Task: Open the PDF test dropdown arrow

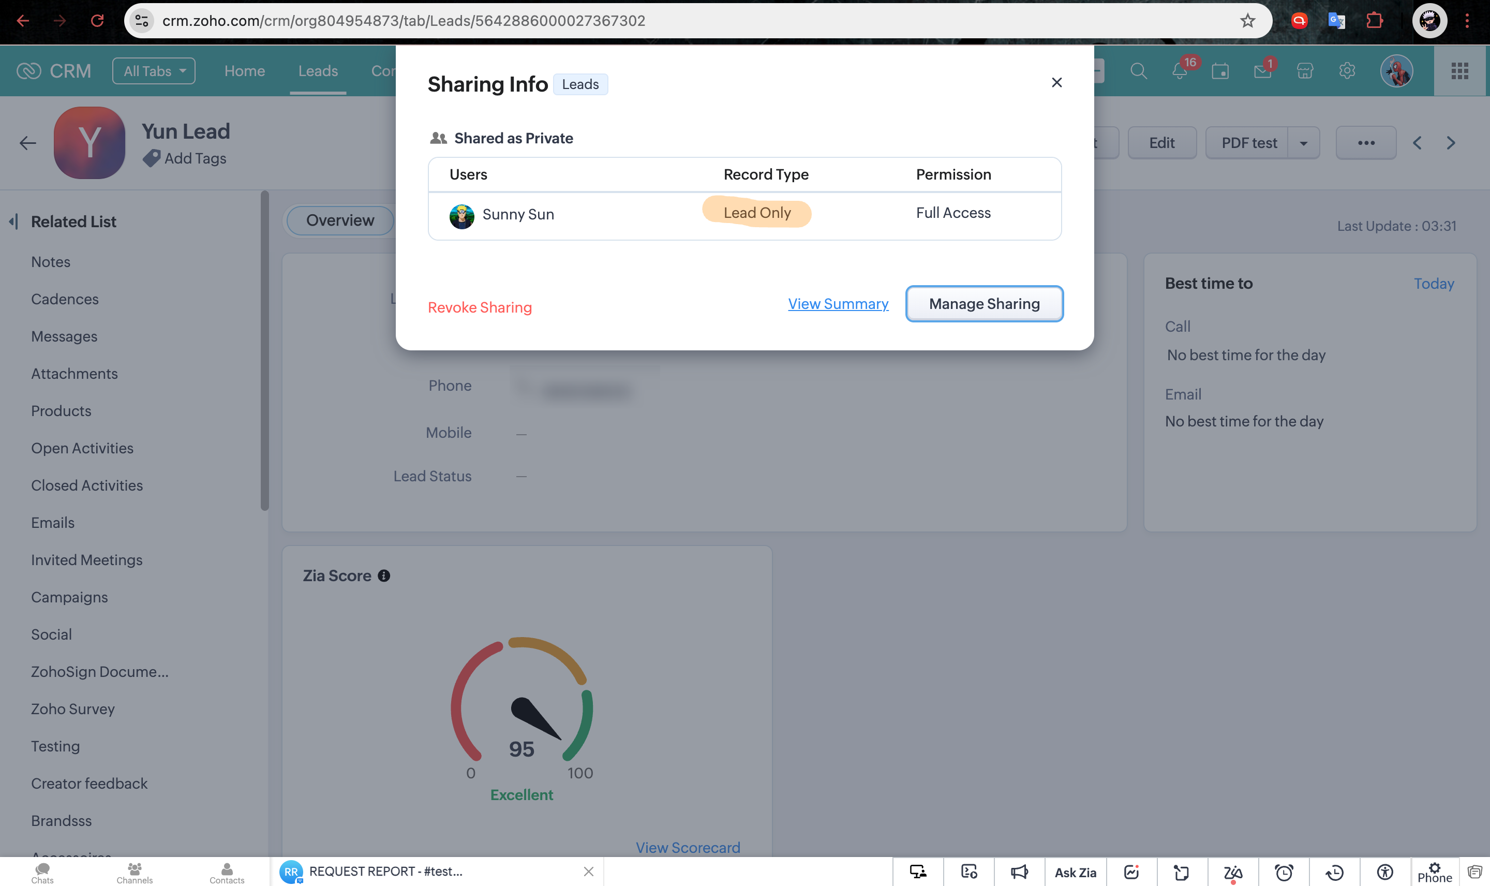Action: click(x=1303, y=143)
